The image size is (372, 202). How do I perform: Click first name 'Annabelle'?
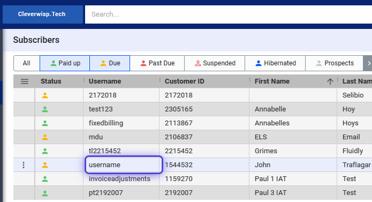(270, 109)
